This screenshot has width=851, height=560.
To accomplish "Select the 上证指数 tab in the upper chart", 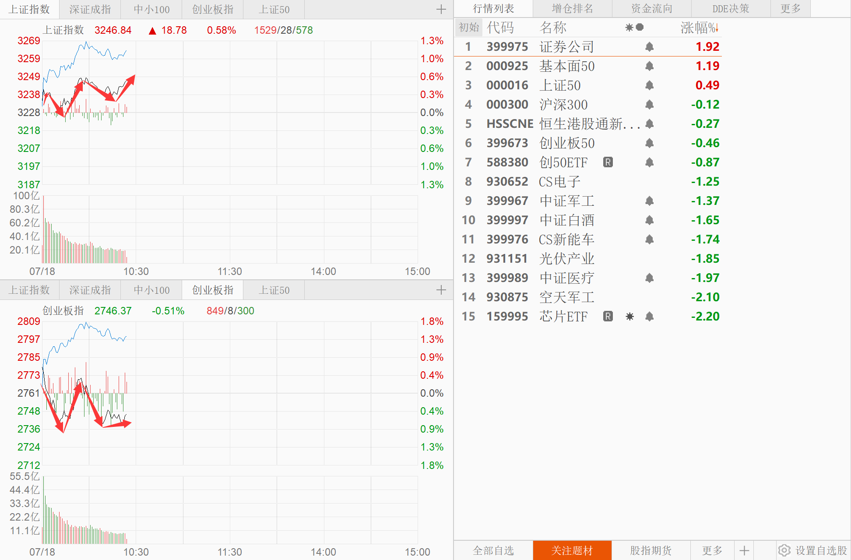I will click(x=29, y=9).
